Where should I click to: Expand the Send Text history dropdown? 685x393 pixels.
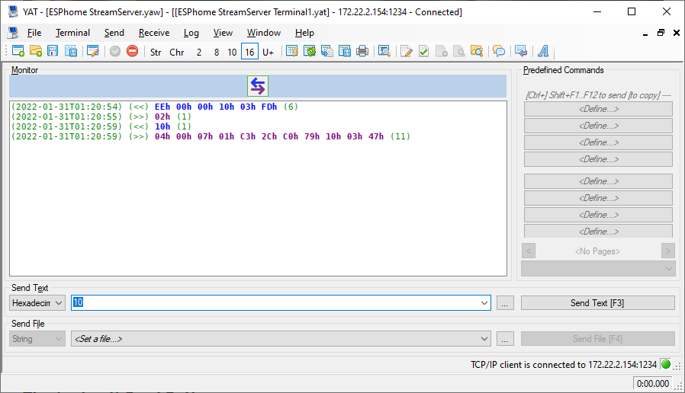484,303
